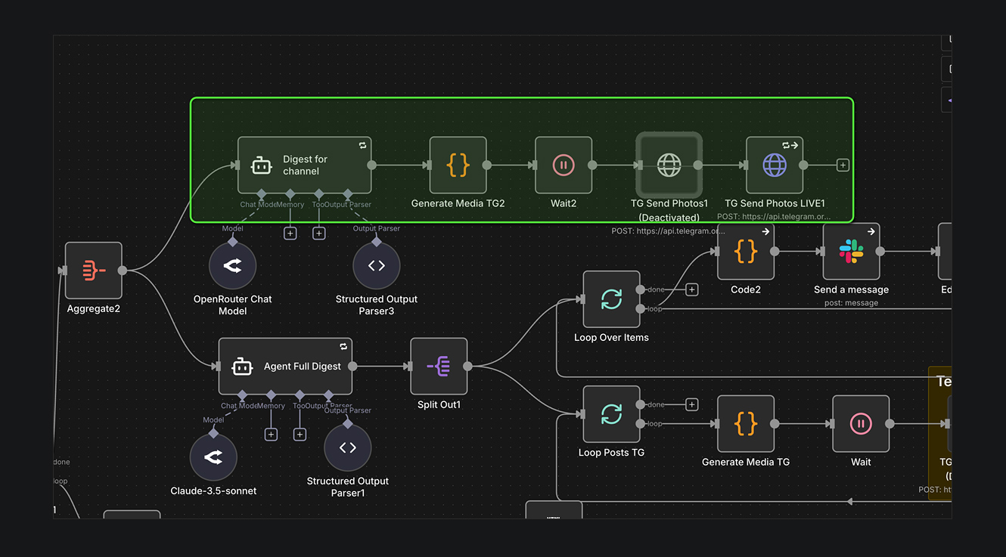Select the Claude-3.5-sonnet model node

[x=213, y=457]
